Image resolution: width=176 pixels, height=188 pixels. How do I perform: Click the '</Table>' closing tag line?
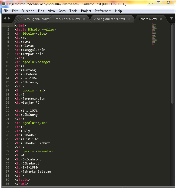click(22, 180)
